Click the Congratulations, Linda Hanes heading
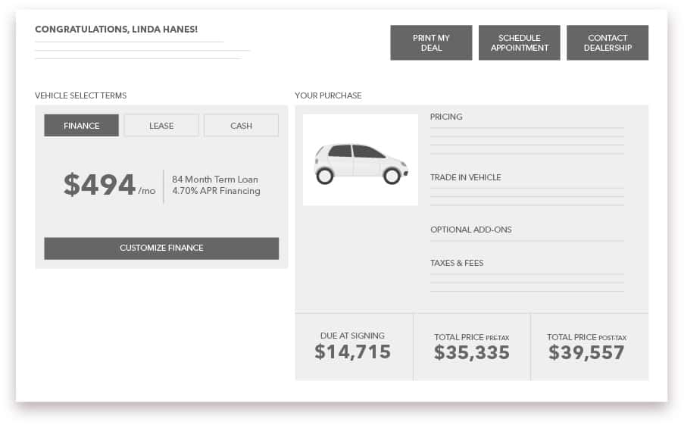Image resolution: width=684 pixels, height=425 pixels. point(116,30)
